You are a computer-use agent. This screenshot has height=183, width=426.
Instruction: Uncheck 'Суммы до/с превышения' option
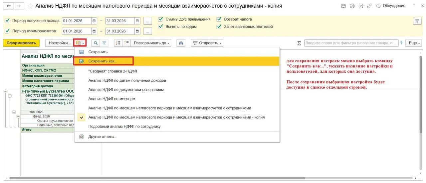coord(161,19)
